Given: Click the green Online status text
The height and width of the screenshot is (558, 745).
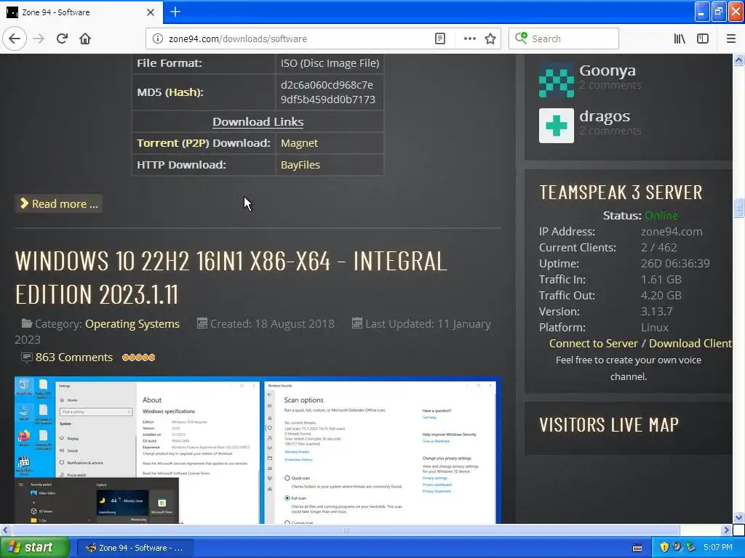Looking at the screenshot, I should click(x=661, y=215).
